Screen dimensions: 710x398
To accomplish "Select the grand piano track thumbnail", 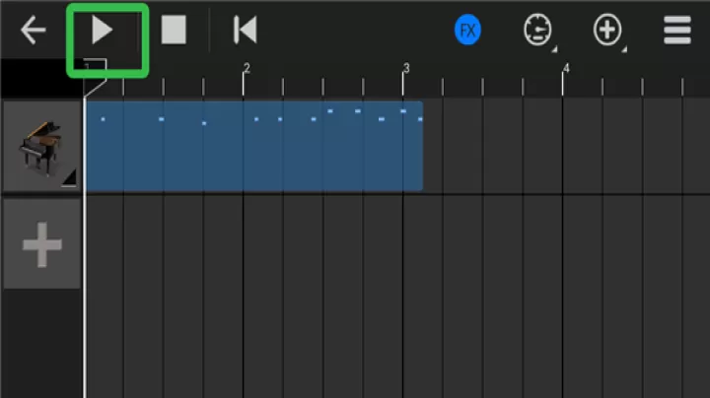I will [41, 146].
